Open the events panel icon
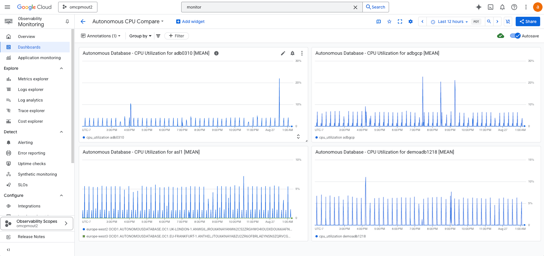Viewport: 544px width, 256px height. 379,21
